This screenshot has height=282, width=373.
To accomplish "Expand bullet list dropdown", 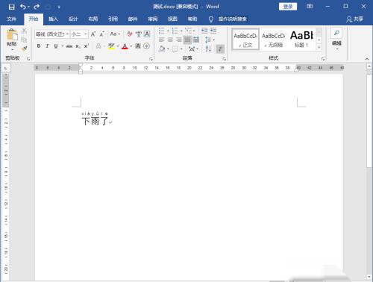I will click(x=168, y=31).
